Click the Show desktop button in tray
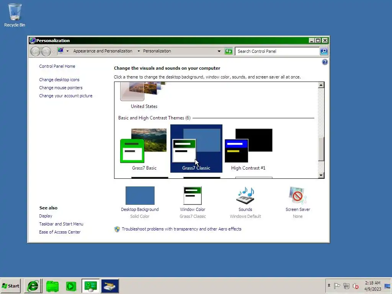The width and height of the screenshot is (392, 294). pos(387,286)
